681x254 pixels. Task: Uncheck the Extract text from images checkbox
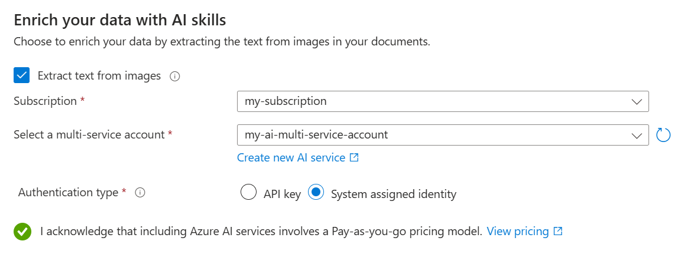pyautogui.click(x=22, y=76)
